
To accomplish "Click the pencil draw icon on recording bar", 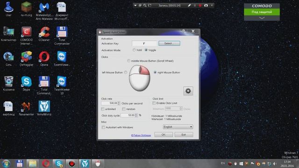I will click(x=189, y=5).
